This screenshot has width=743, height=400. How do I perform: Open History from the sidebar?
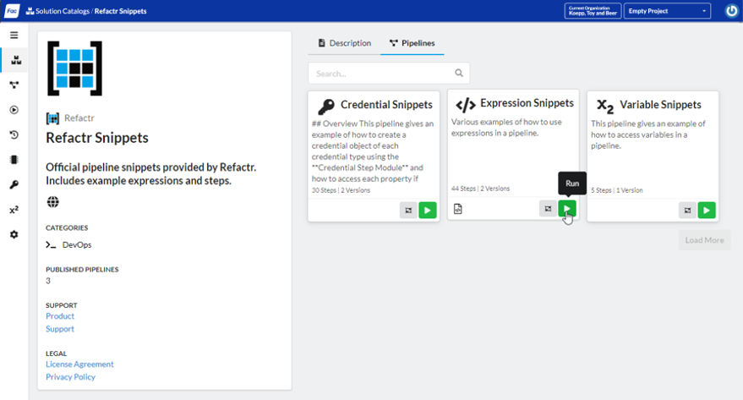click(x=14, y=134)
